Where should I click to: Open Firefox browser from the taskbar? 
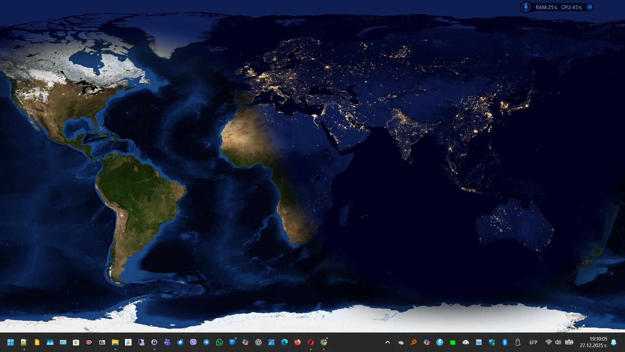pos(298,342)
